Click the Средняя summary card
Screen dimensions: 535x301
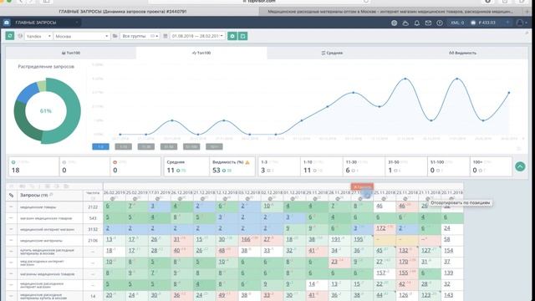[x=186, y=166]
